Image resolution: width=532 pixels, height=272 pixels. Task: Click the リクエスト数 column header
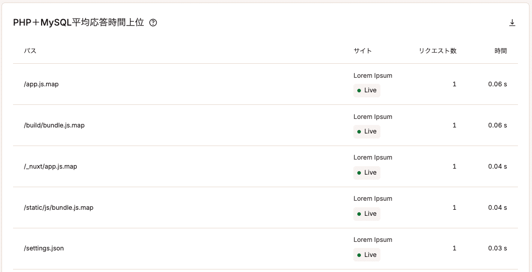[x=438, y=51]
